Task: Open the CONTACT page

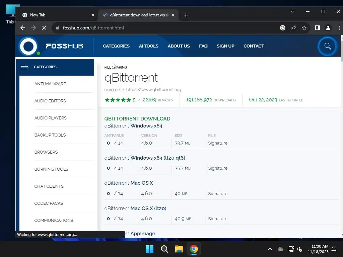Action: [x=254, y=46]
